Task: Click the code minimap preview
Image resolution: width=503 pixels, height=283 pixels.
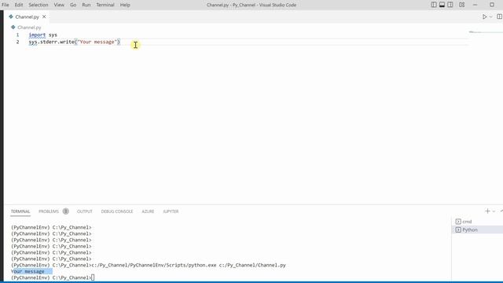Action: point(486,32)
